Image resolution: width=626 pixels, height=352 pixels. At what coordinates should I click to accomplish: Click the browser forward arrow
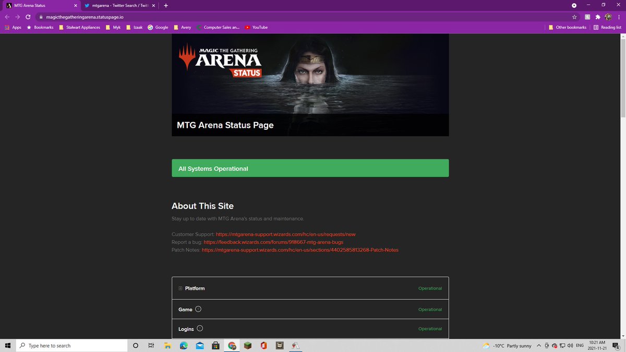click(x=18, y=17)
